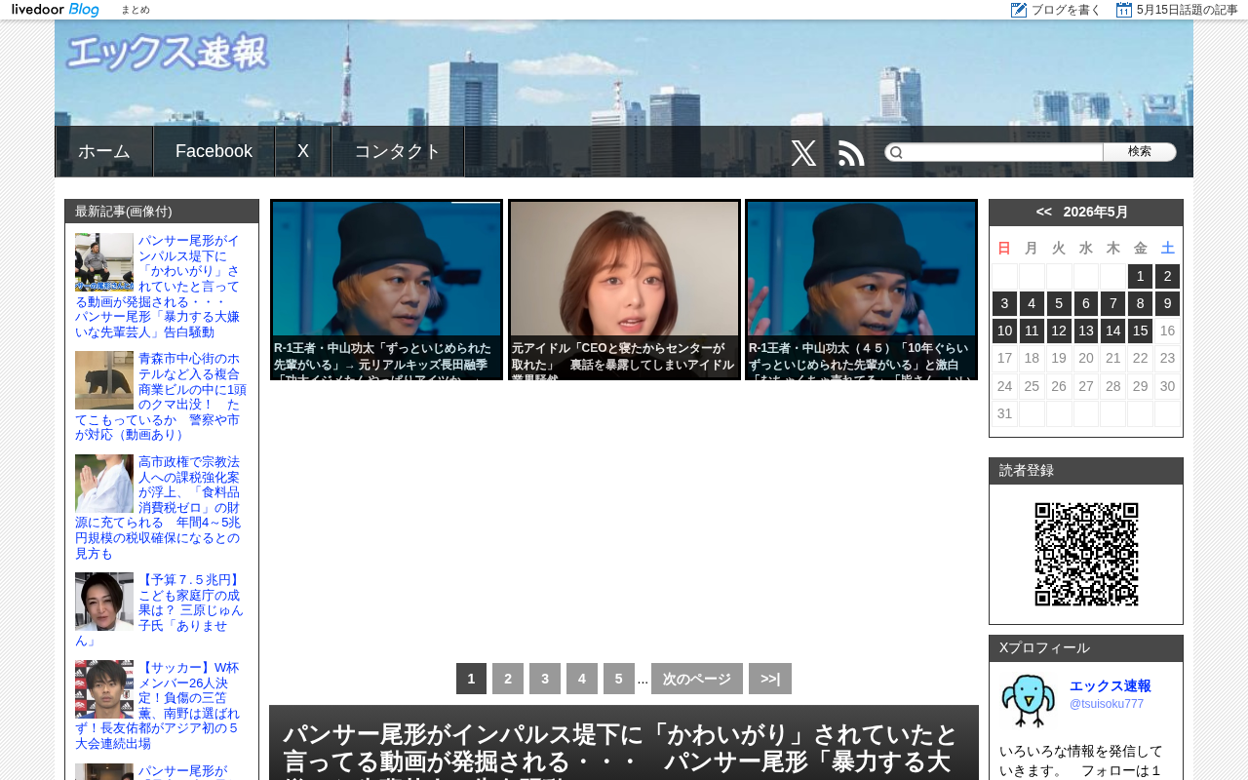Click the 検索 search button
This screenshot has height=780, width=1248.
click(x=1140, y=152)
